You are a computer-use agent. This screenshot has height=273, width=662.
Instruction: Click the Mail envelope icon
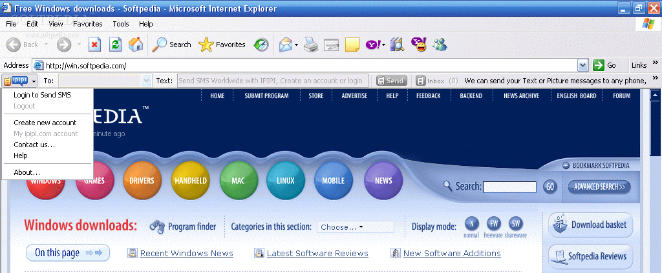[286, 45]
